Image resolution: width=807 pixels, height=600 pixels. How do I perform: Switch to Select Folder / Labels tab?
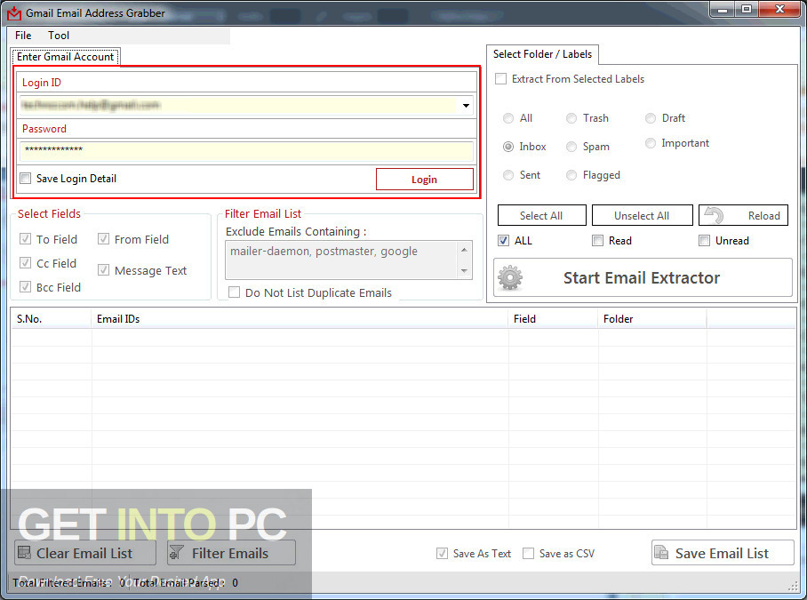542,54
